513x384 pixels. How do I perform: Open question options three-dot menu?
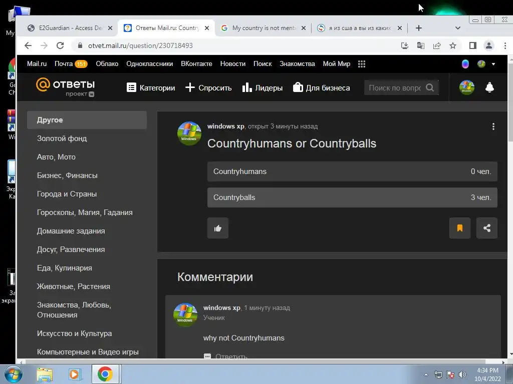(493, 126)
